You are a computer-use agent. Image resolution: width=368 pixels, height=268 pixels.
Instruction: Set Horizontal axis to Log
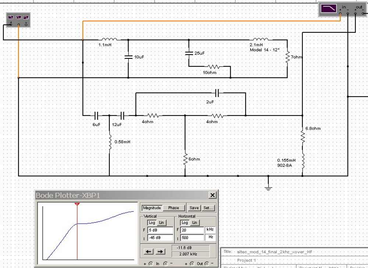tap(185, 222)
